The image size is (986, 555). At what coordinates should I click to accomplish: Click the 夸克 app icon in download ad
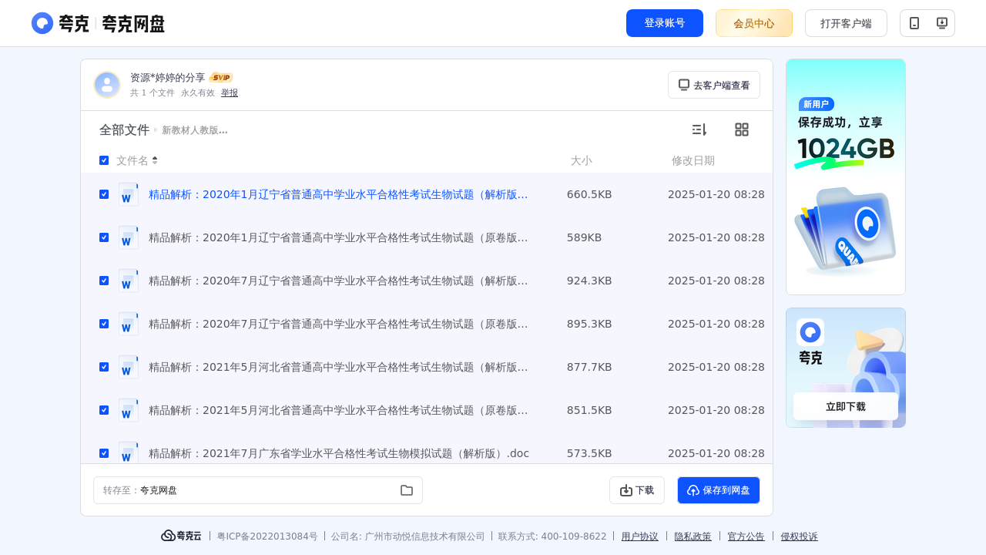coord(810,332)
